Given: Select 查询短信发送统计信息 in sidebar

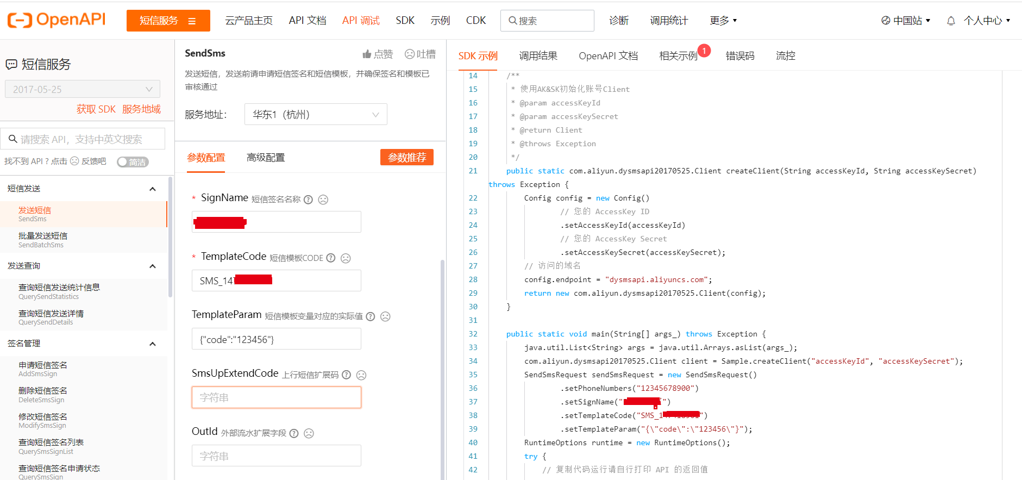Looking at the screenshot, I should point(83,291).
